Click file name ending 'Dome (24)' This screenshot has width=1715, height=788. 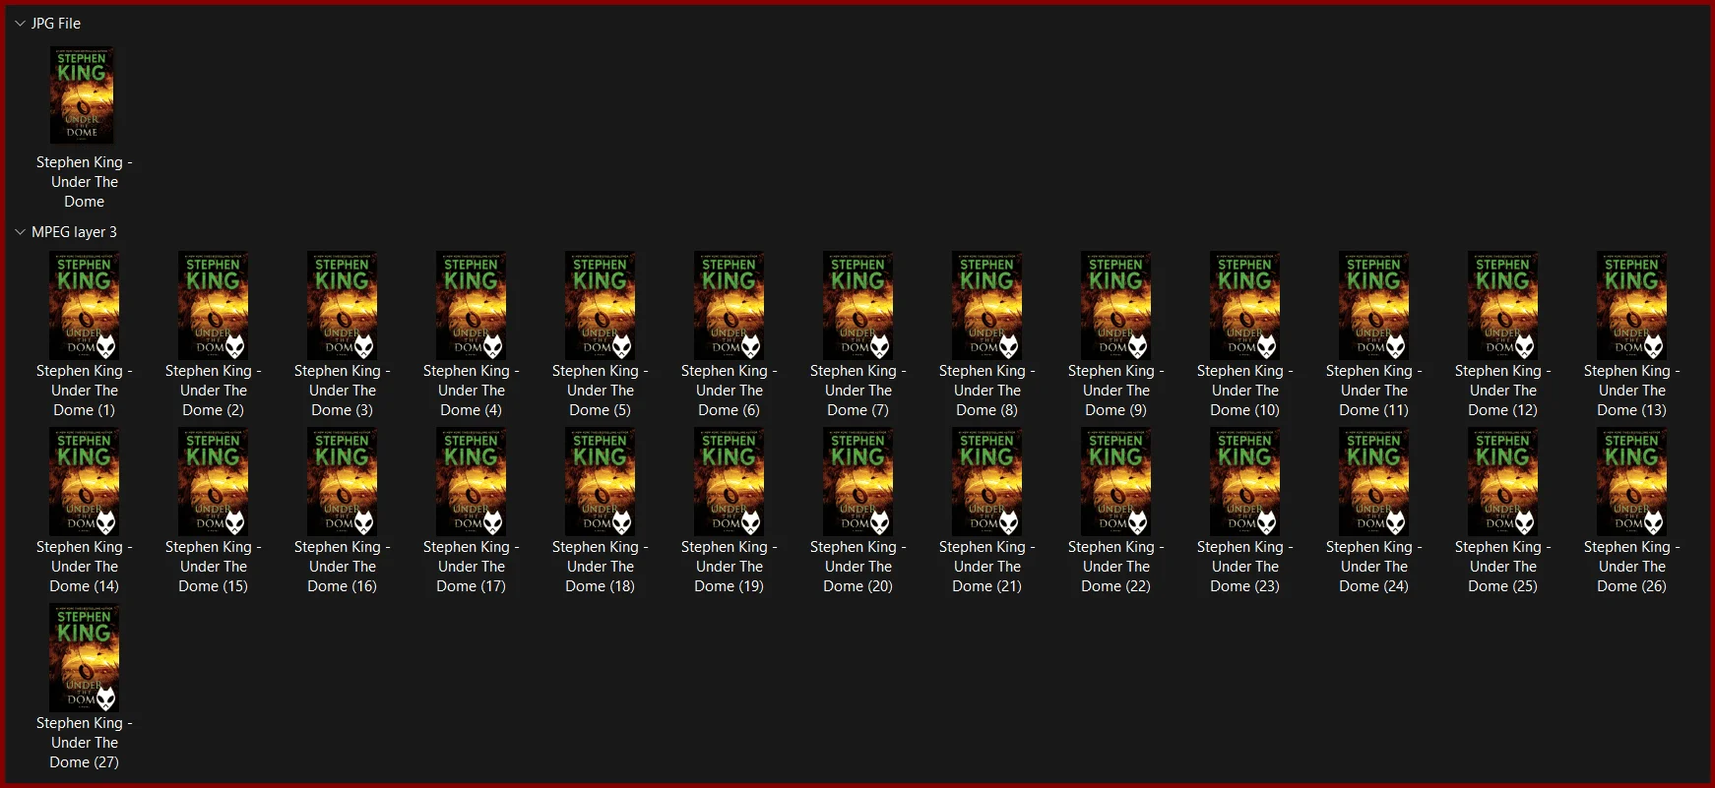click(1374, 567)
